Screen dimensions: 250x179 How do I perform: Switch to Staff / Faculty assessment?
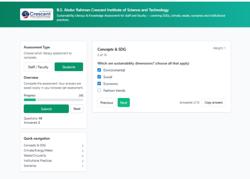[x=38, y=67]
